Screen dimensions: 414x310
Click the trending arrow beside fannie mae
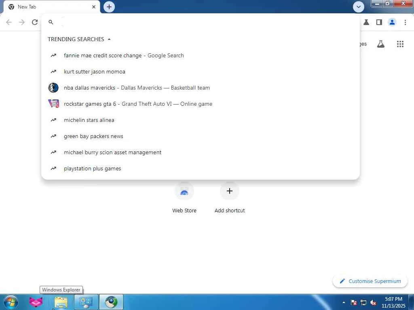[54, 55]
